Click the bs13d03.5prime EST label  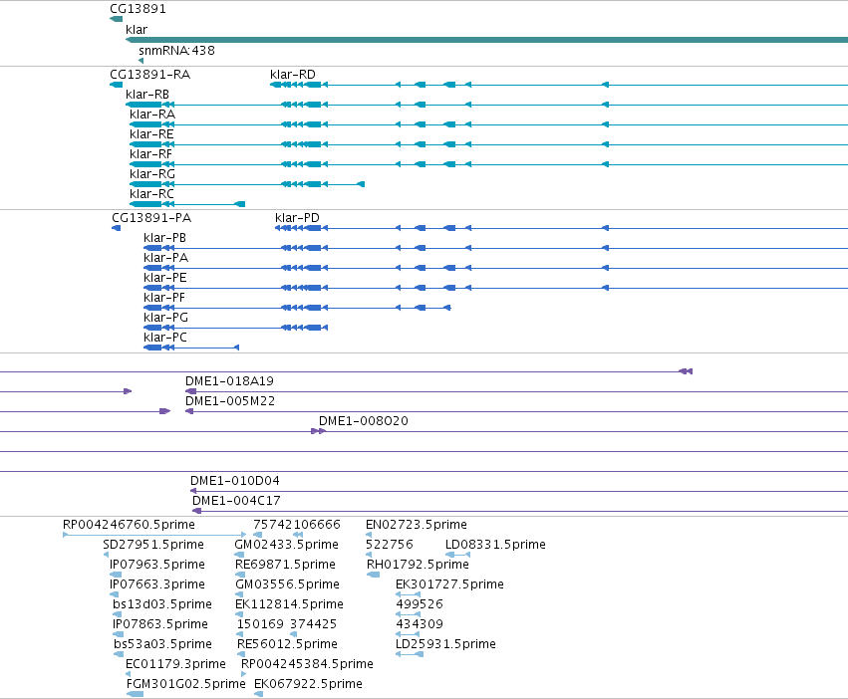coord(162,604)
